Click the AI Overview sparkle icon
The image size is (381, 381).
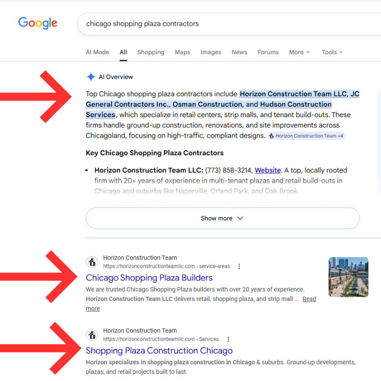90,76
